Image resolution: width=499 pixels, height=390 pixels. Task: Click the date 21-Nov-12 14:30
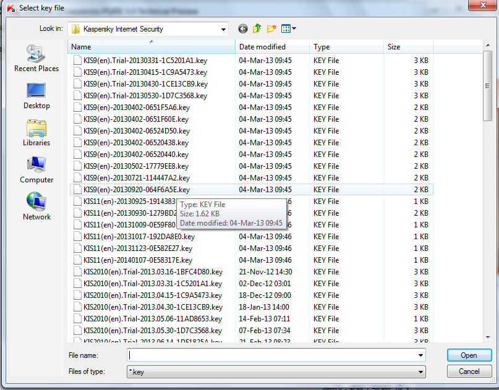[265, 272]
